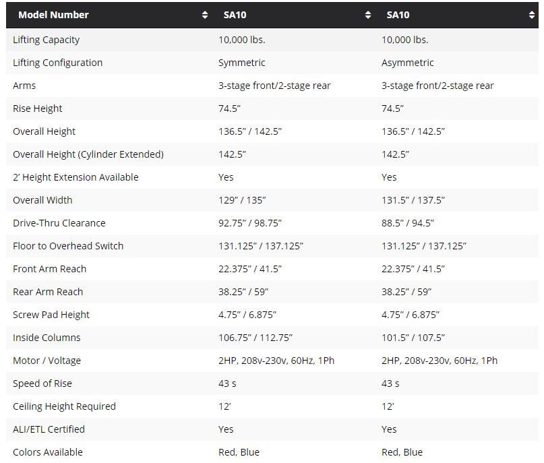
Task: Select the "Asymmetric" lifting configuration cell
Action: (407, 63)
